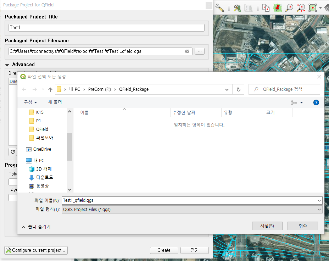
Task: Open the 구성 menu
Action: [30, 102]
